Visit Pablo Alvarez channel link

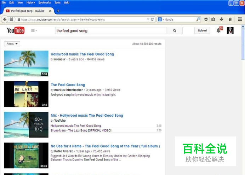[x=63, y=151]
